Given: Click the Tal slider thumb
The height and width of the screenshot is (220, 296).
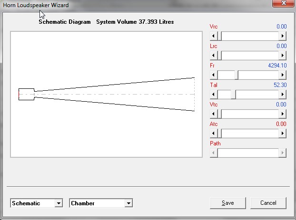Looking at the screenshot, I should point(234,94).
